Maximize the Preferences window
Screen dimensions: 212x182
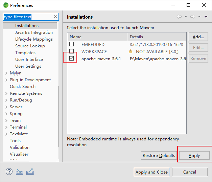coord(188,5)
